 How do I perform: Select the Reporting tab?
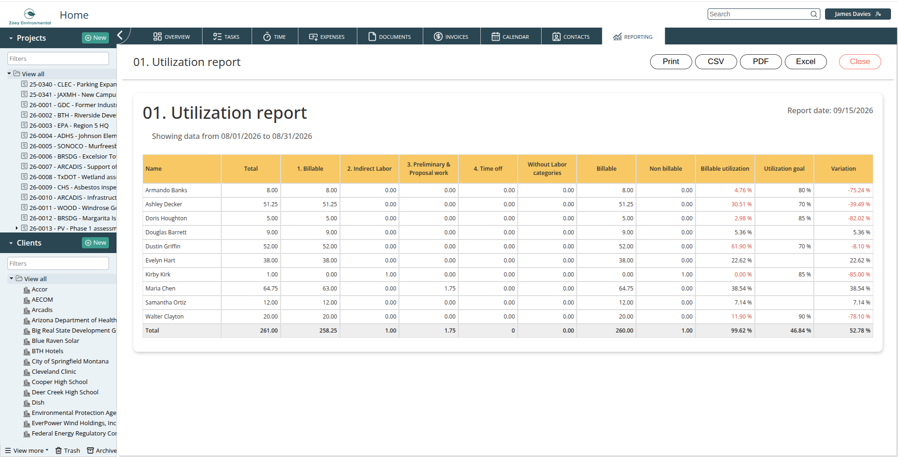[633, 36]
